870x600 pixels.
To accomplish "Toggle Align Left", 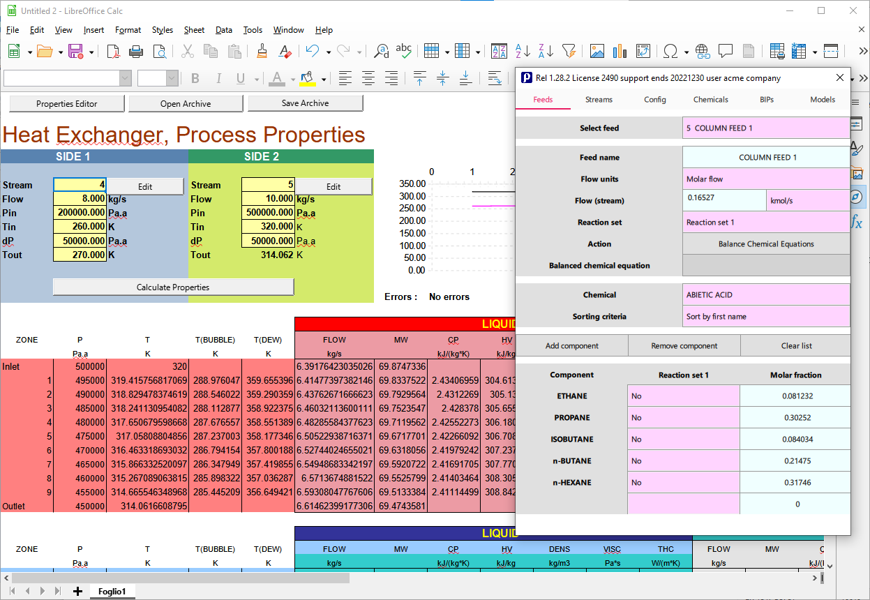I will click(345, 78).
